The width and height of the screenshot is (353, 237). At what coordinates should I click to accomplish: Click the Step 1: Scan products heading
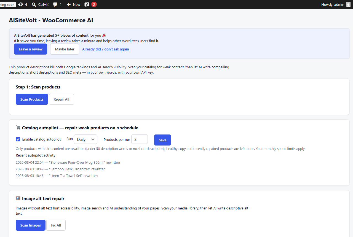pos(38,87)
